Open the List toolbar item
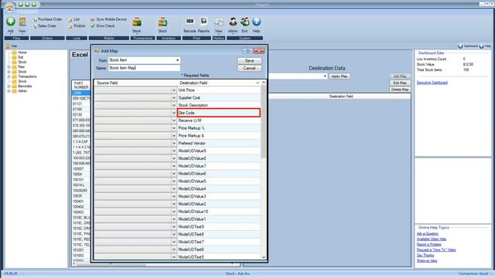This screenshot has width=495, height=278. tap(74, 19)
